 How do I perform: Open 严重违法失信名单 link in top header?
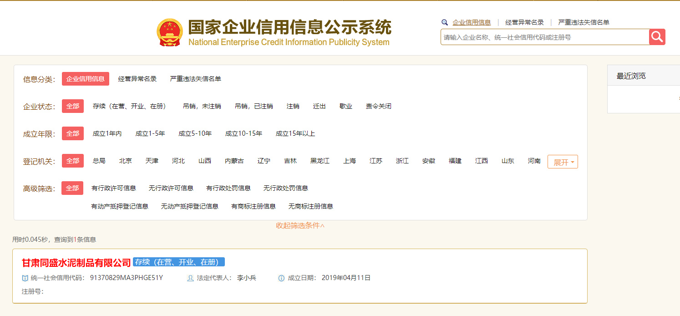(x=584, y=22)
